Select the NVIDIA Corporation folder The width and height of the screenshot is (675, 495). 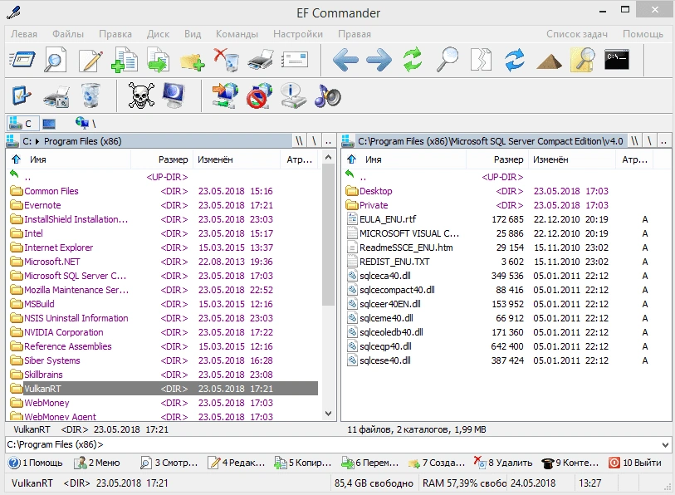(164, 332)
